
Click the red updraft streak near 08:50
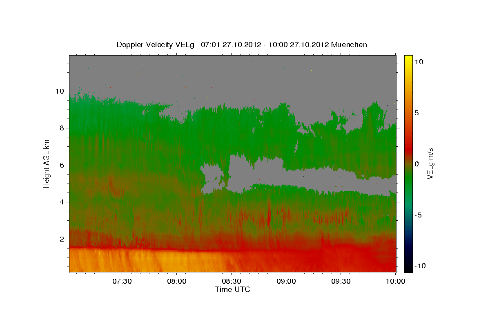coord(269,215)
